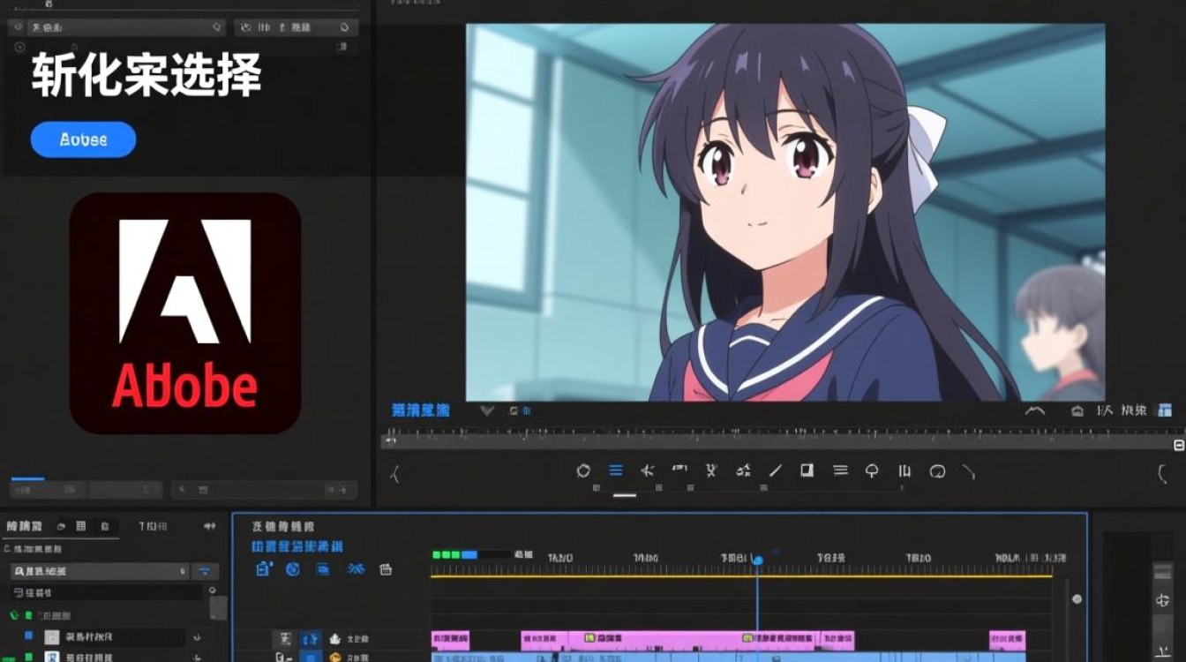Screen dimensions: 1186x662
Task: Toggle the blue button on the pink track header
Action: (311, 638)
